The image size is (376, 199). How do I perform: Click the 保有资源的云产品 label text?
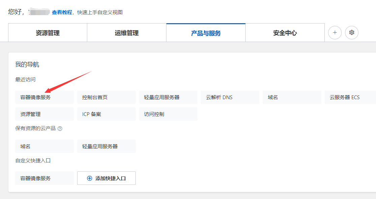coord(35,128)
